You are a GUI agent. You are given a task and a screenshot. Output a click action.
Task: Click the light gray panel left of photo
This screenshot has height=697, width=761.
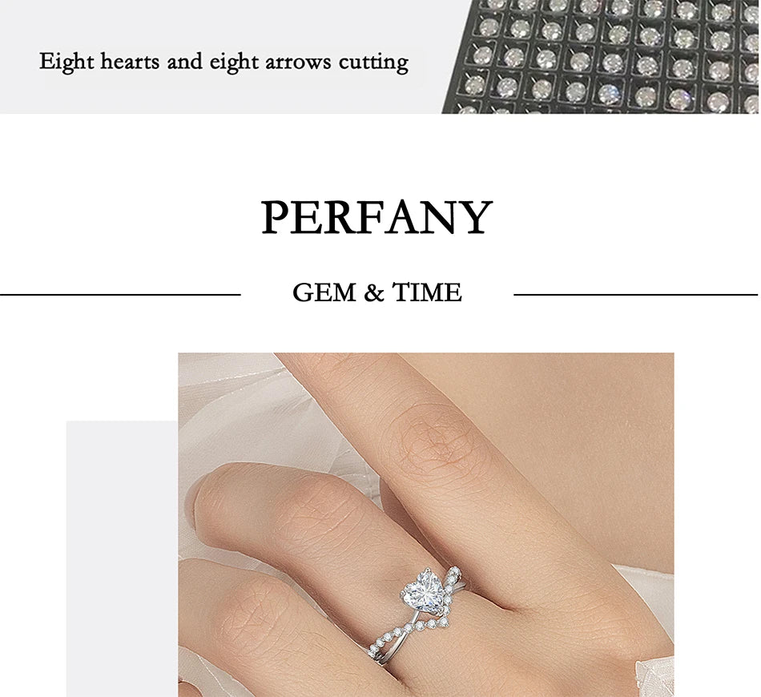tap(122, 558)
